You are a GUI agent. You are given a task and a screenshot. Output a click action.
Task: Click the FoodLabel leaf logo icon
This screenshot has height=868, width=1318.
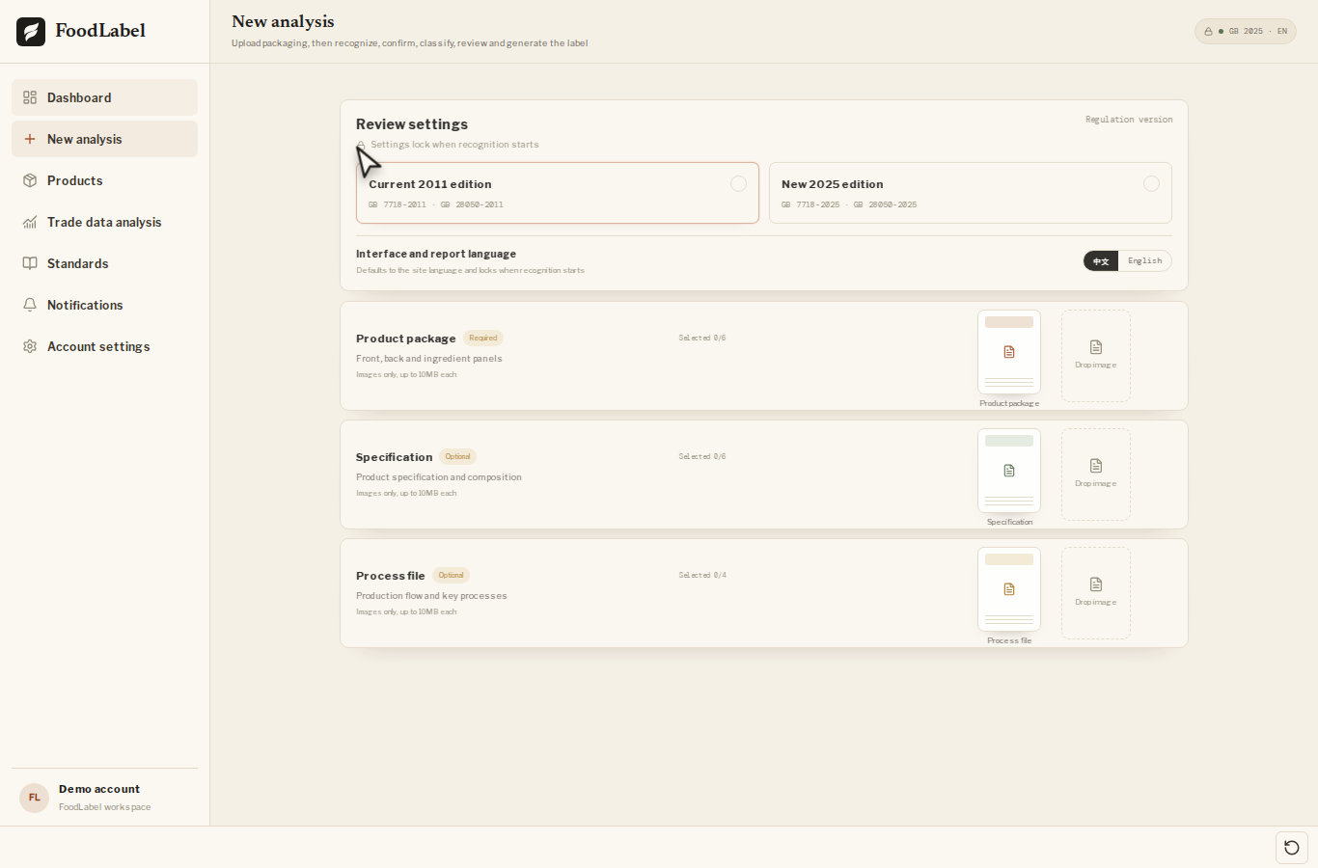31,32
